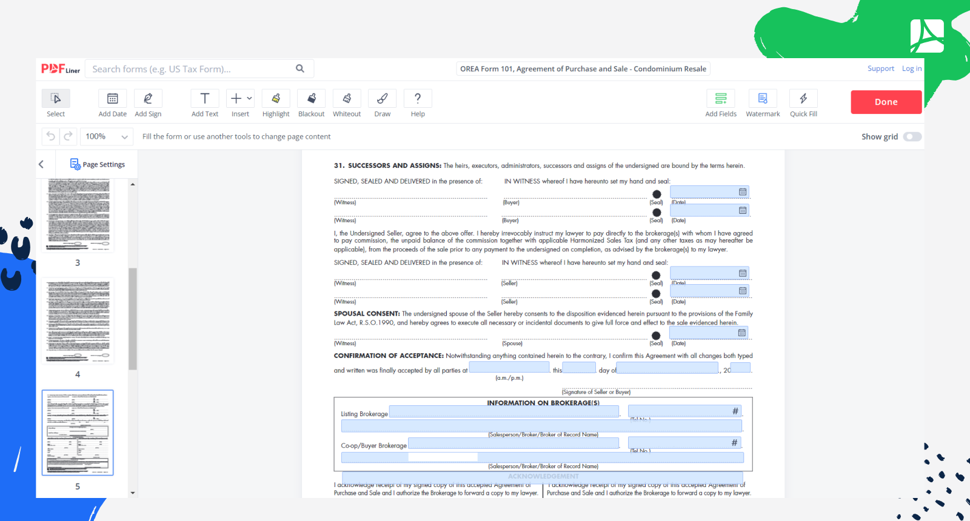970x521 pixels.
Task: Open calendar icon in first Seller date field
Action: point(743,273)
